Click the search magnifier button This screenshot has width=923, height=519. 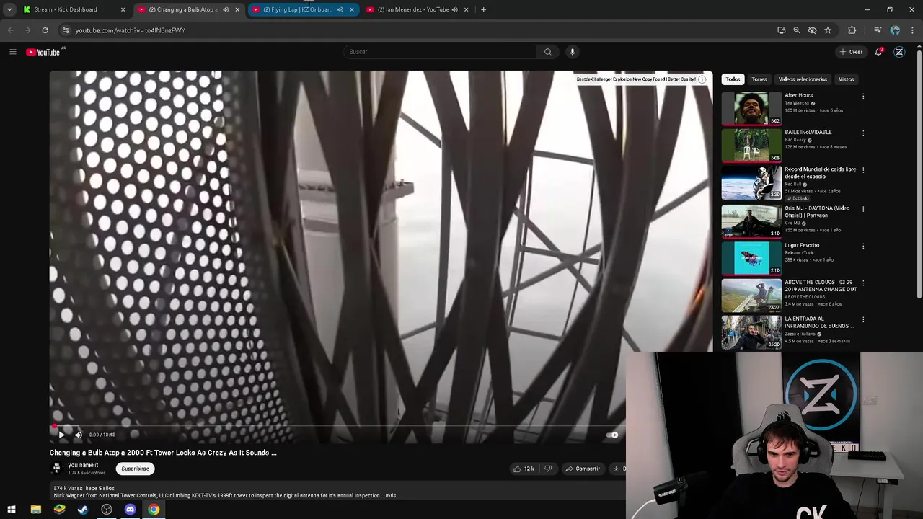point(547,52)
